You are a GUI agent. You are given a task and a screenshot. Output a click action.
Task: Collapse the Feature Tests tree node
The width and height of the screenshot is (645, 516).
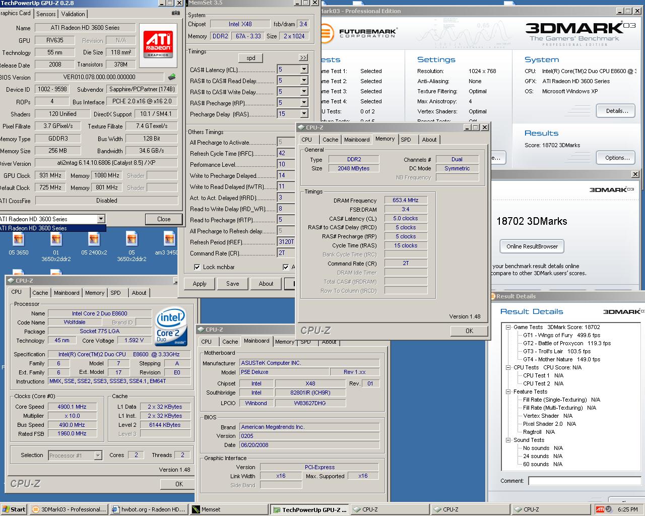pos(508,392)
